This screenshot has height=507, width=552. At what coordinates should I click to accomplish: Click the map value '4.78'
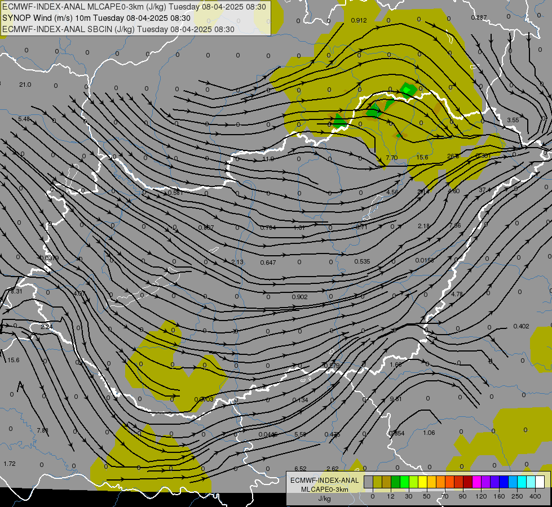(x=457, y=294)
